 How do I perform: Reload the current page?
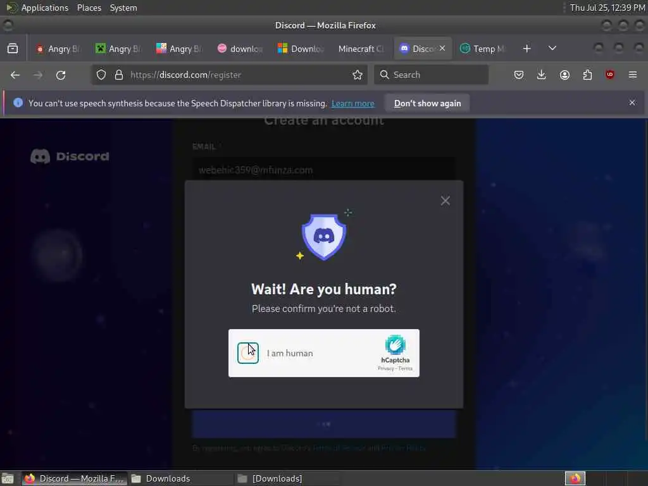pos(61,75)
